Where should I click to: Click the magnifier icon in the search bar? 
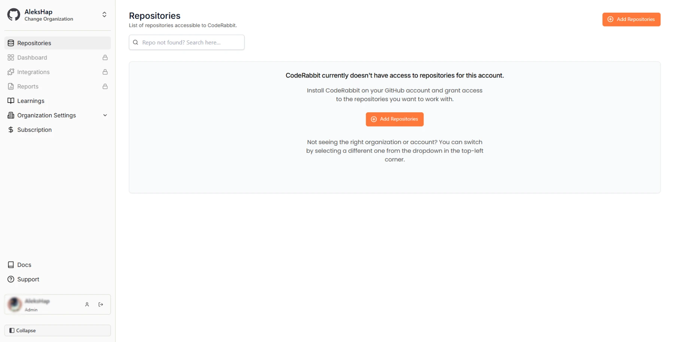pos(135,42)
